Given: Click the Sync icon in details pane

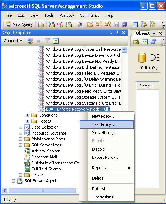Looking at the screenshot, I should (153, 42).
